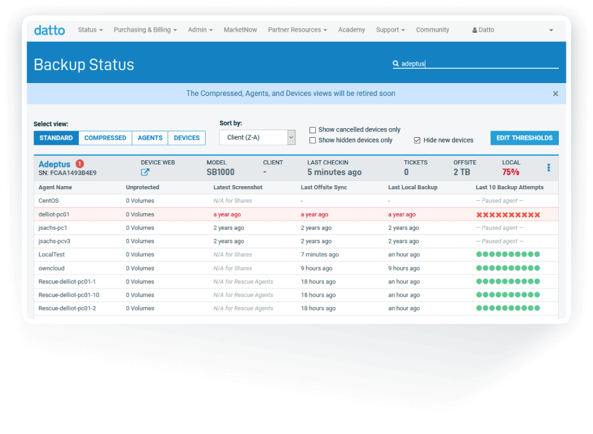This screenshot has height=434, width=593.
Task: Click the Last Checkin 5 minutes ago
Action: pos(335,172)
